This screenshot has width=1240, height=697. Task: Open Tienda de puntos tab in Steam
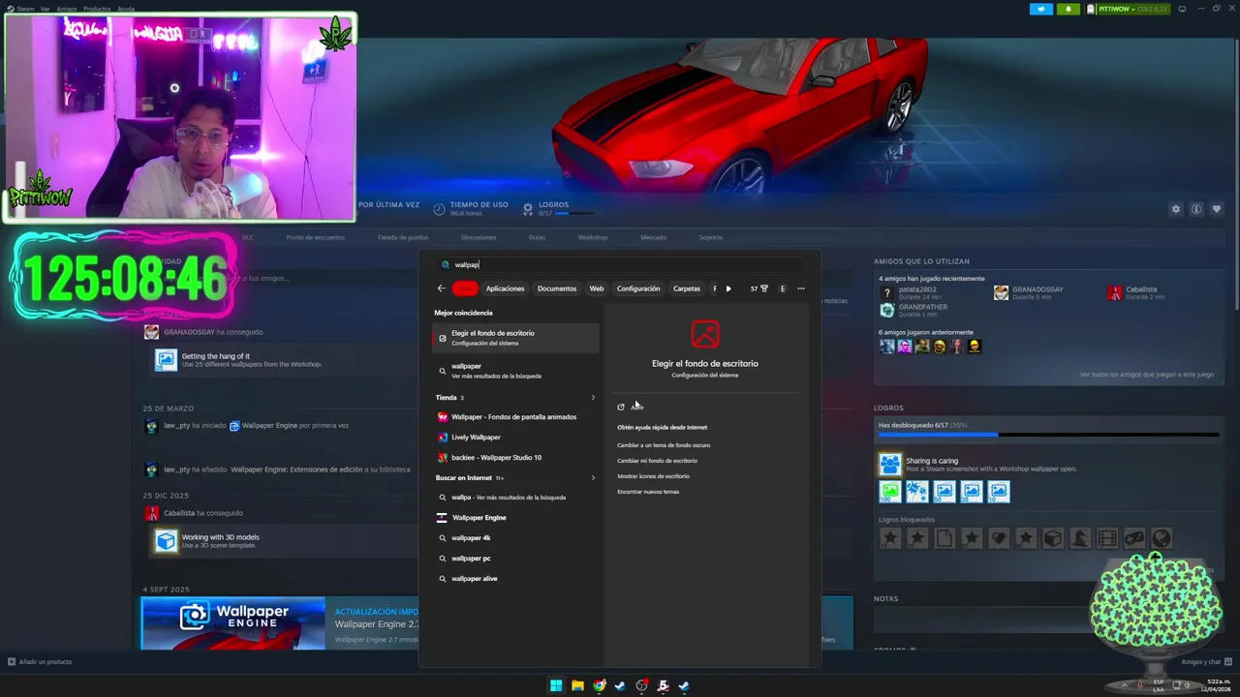[402, 237]
